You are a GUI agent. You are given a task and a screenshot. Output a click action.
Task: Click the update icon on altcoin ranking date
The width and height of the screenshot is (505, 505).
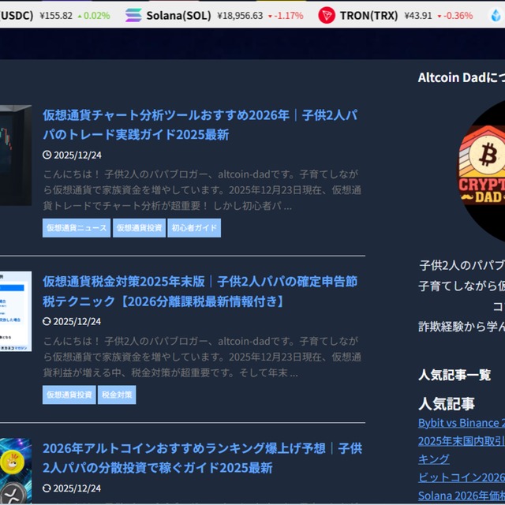(47, 488)
